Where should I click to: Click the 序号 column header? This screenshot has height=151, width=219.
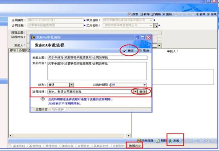pyautogui.click(x=13, y=50)
